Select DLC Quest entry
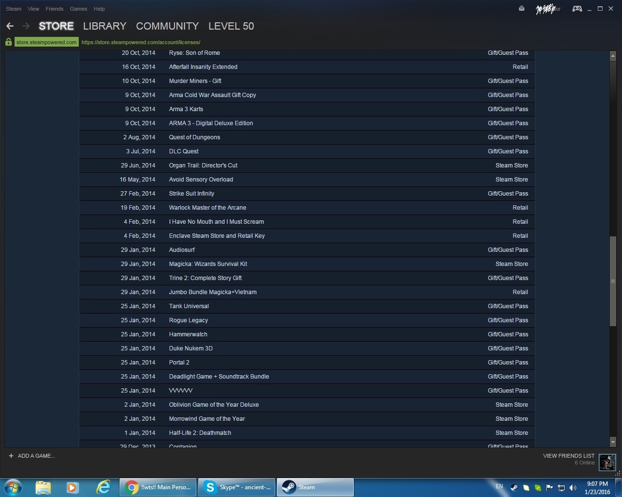The image size is (622, 497). [307, 151]
